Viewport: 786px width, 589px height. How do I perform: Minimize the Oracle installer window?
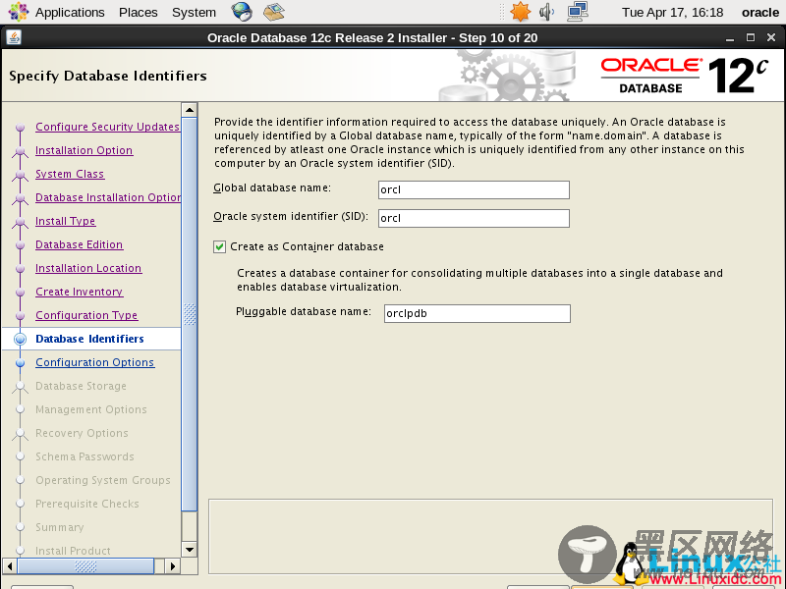pos(730,38)
